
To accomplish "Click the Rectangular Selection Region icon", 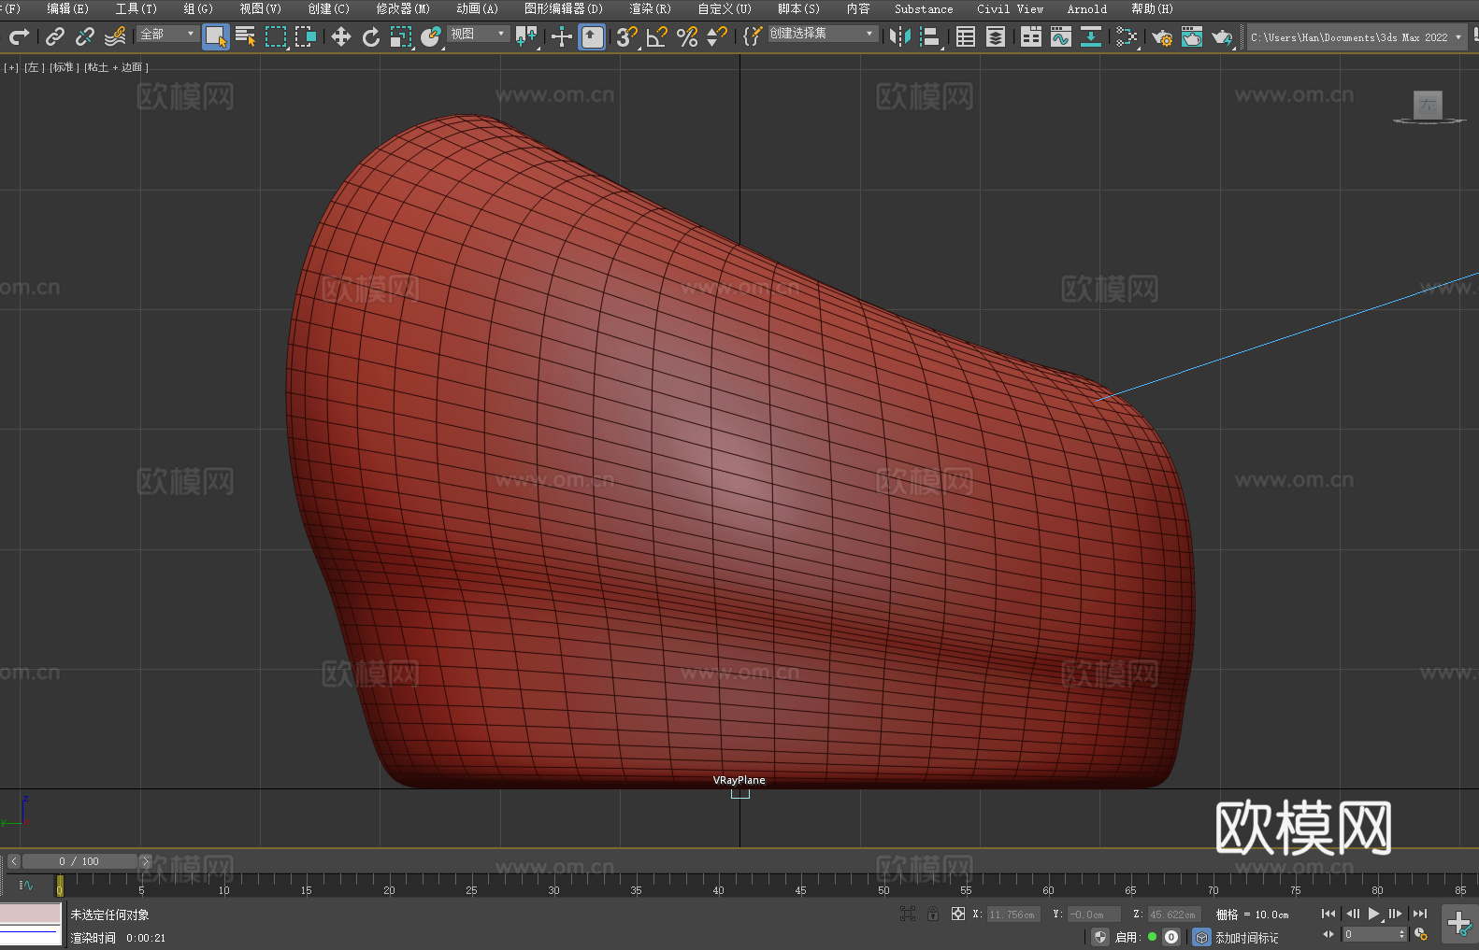I will [276, 36].
